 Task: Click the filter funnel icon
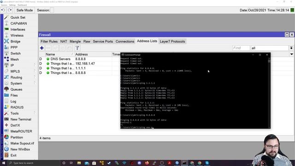[77, 48]
